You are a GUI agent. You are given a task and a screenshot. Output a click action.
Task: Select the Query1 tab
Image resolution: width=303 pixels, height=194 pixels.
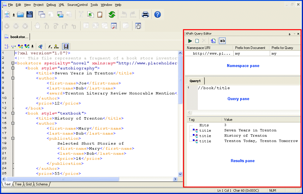195,81
